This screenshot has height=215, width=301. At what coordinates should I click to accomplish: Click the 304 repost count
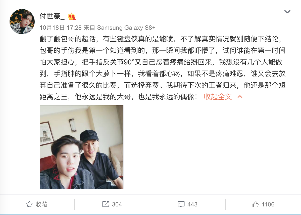click(117, 204)
